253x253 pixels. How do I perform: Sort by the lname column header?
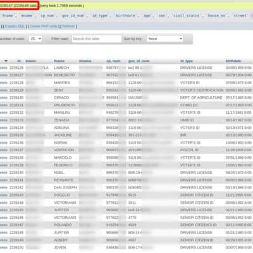[x=31, y=61]
